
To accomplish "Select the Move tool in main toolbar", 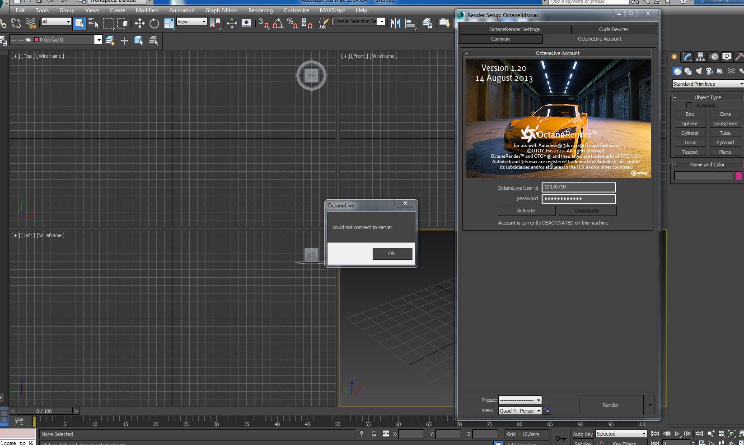I will click(x=140, y=23).
